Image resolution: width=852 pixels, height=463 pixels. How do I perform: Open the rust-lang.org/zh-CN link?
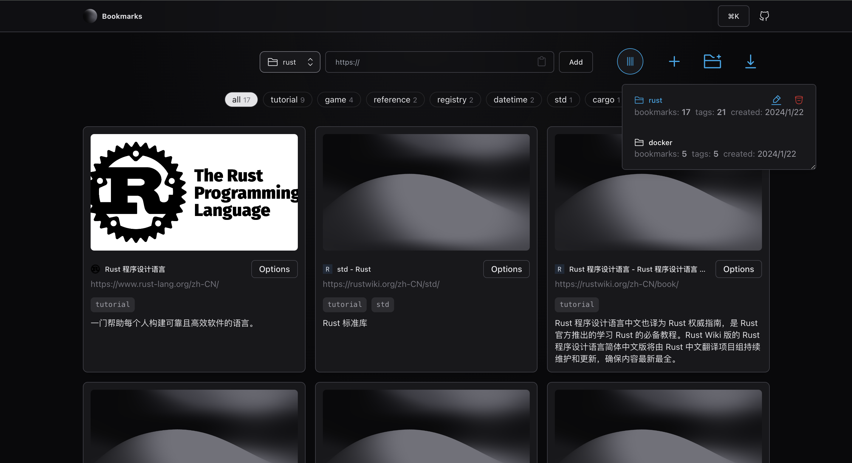tap(154, 284)
